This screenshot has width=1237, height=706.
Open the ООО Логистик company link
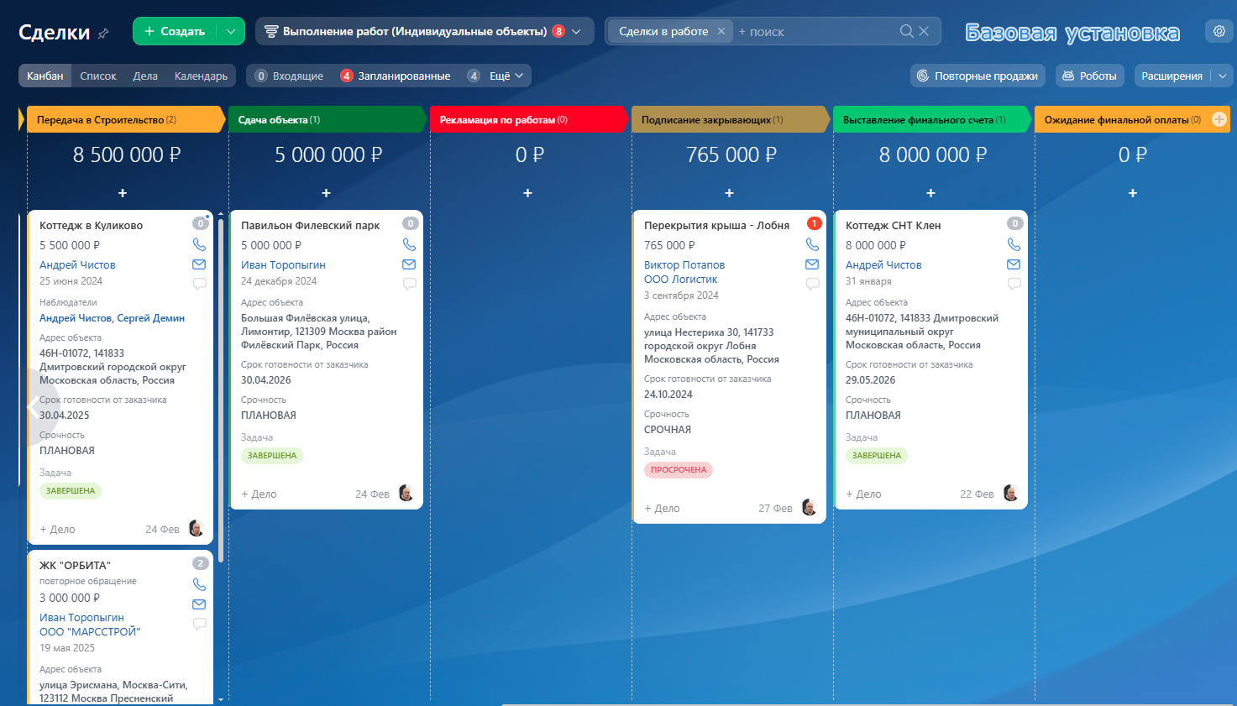point(681,279)
